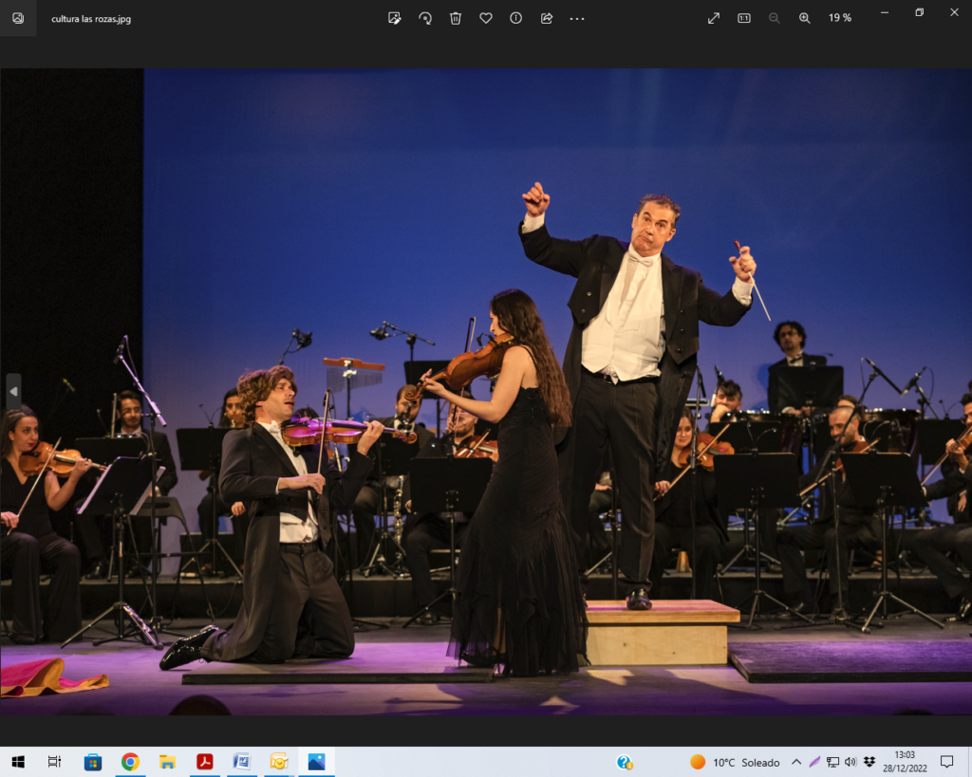Add the photo to favorites with the heart
The image size is (972, 777).
tap(486, 19)
